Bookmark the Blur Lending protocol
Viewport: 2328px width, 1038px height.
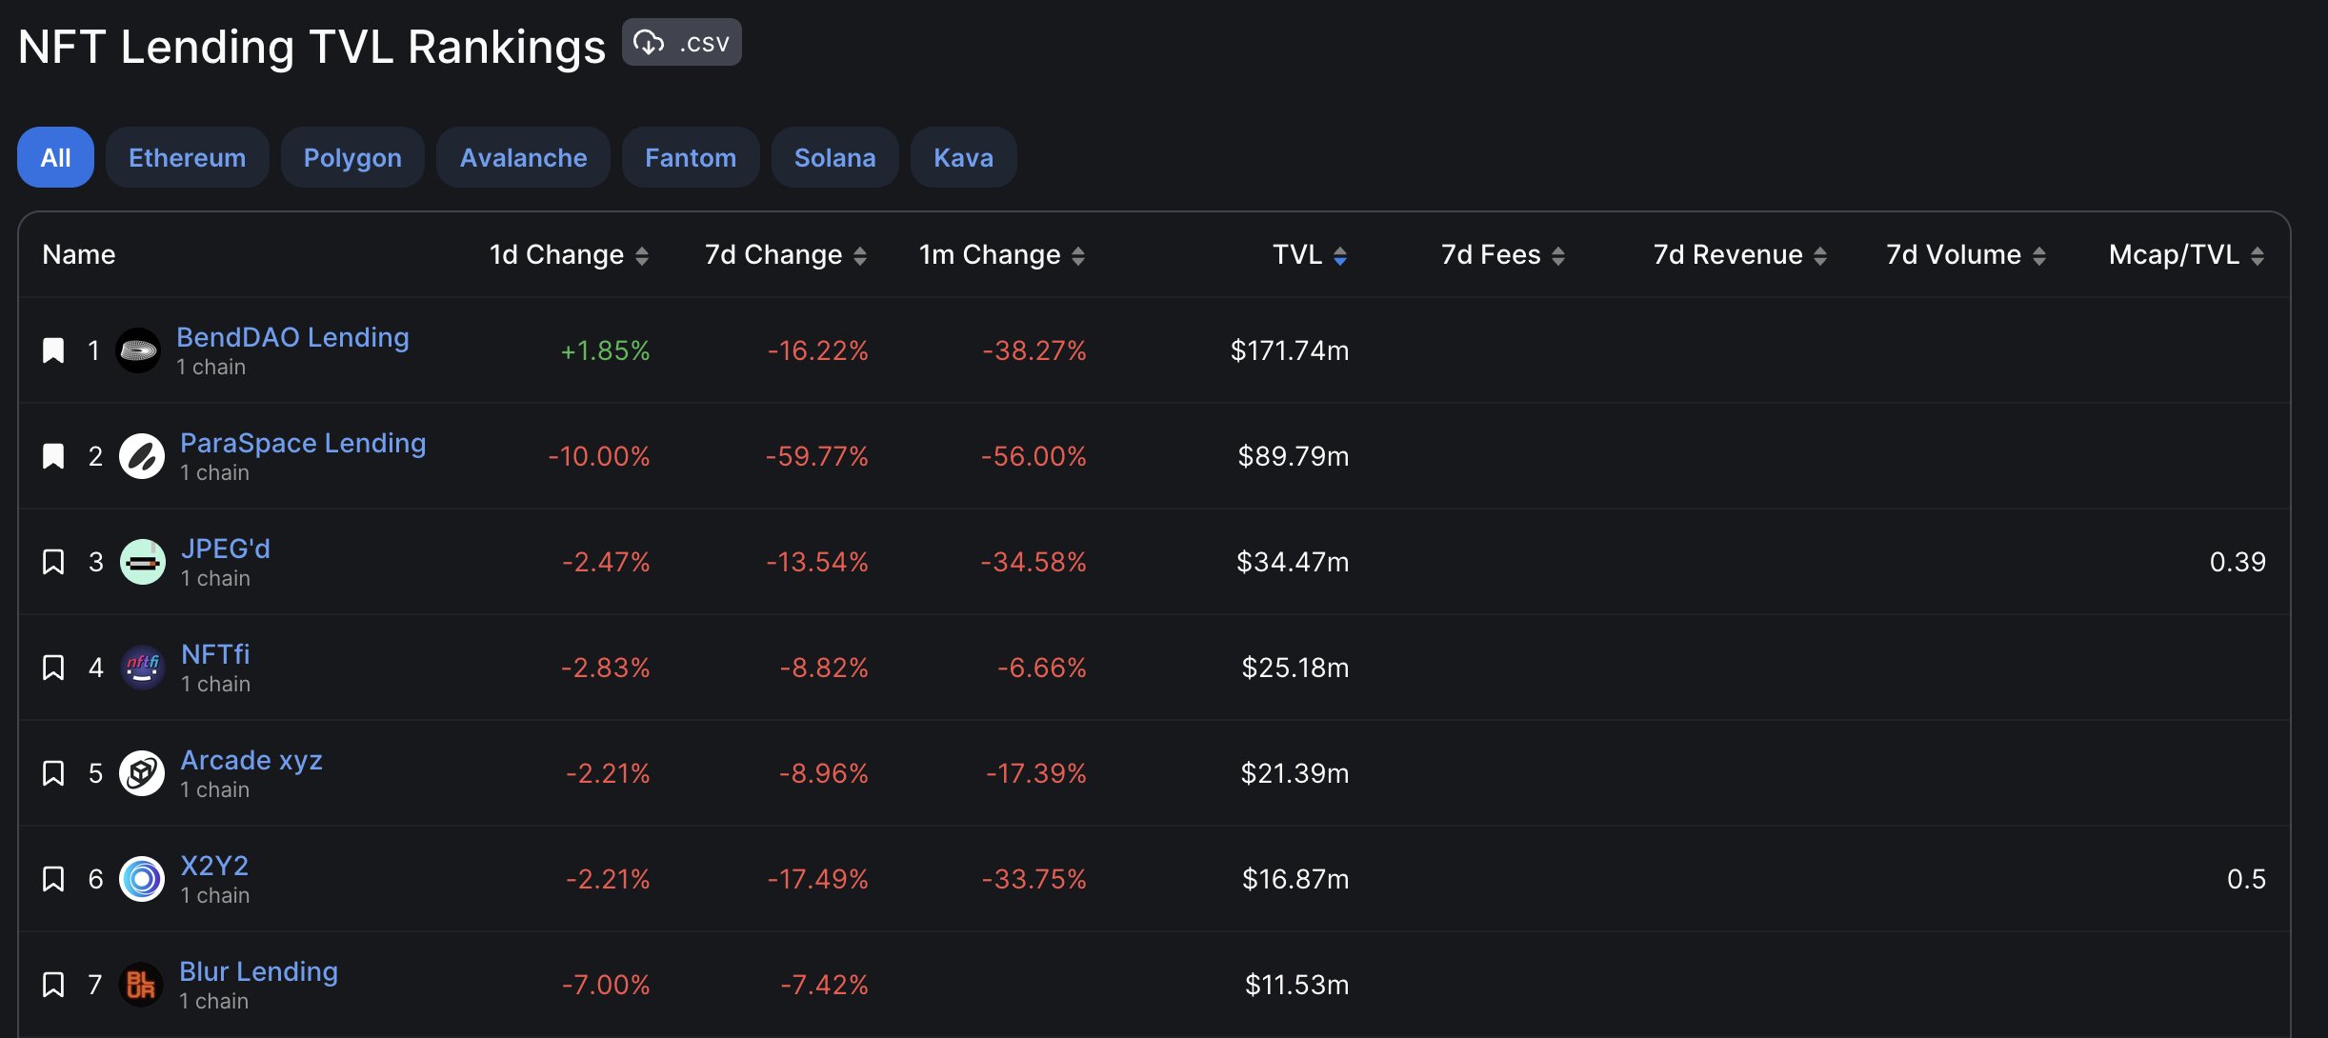point(53,985)
